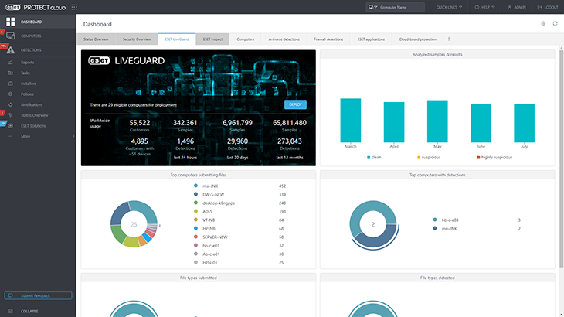Add a new dashboard tab with plus icon
This screenshot has height=317, width=564.
coord(449,39)
